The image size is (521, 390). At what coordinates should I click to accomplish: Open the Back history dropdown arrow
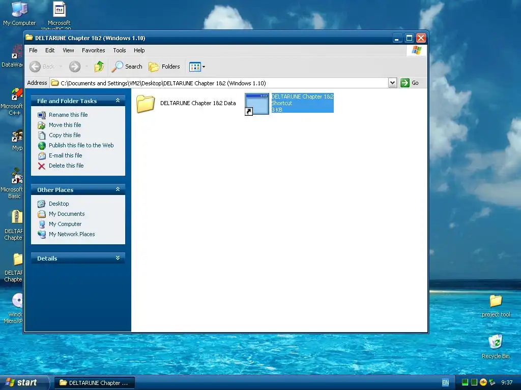pyautogui.click(x=61, y=67)
